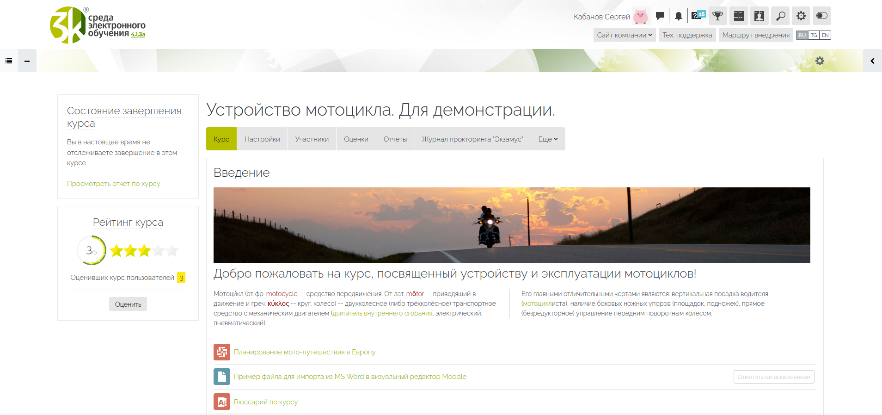882x415 pixels.
Task: Select the Курс tab
Action: click(221, 139)
